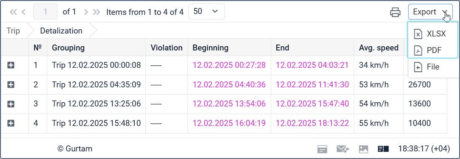Select XLSX from the Export menu
The height and width of the screenshot is (159, 460).
tap(433, 34)
